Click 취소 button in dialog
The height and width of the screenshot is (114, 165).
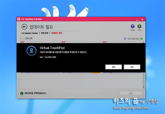(132, 67)
